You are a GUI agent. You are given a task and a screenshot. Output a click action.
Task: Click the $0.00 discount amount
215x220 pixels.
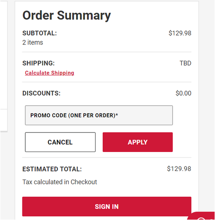pyautogui.click(x=183, y=93)
